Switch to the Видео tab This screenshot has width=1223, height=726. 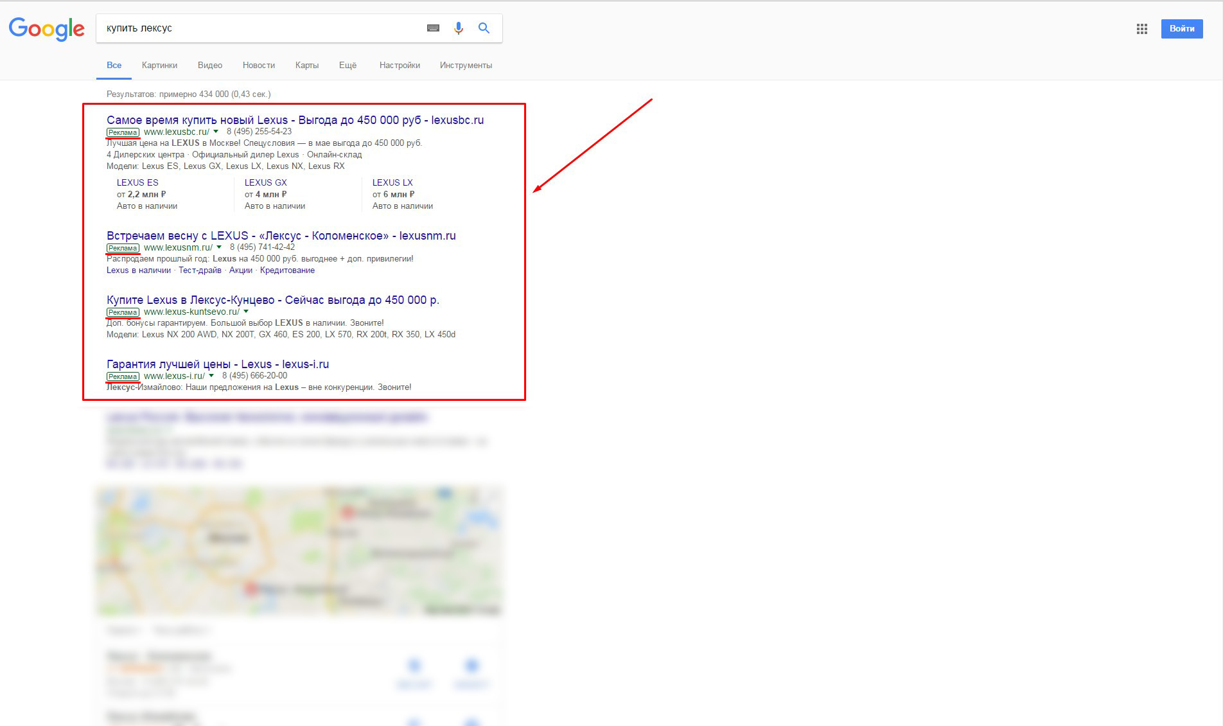click(210, 65)
